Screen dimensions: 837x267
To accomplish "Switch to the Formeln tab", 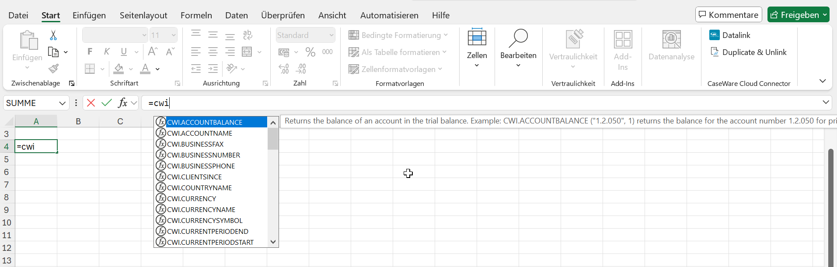I will coord(196,15).
